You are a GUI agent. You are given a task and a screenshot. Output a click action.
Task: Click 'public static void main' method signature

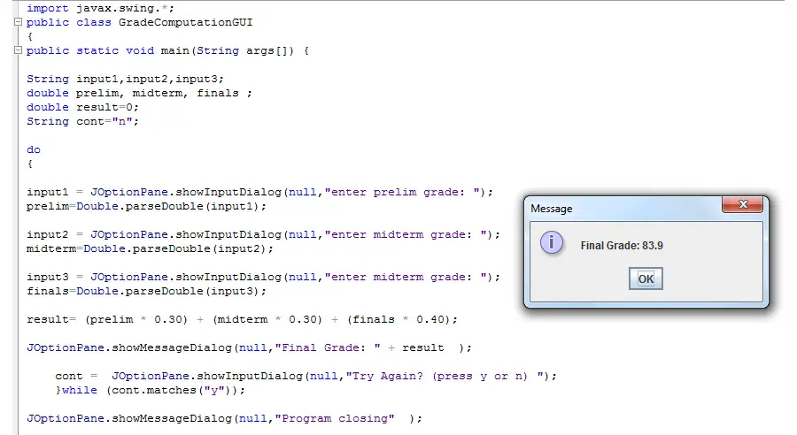(x=167, y=50)
